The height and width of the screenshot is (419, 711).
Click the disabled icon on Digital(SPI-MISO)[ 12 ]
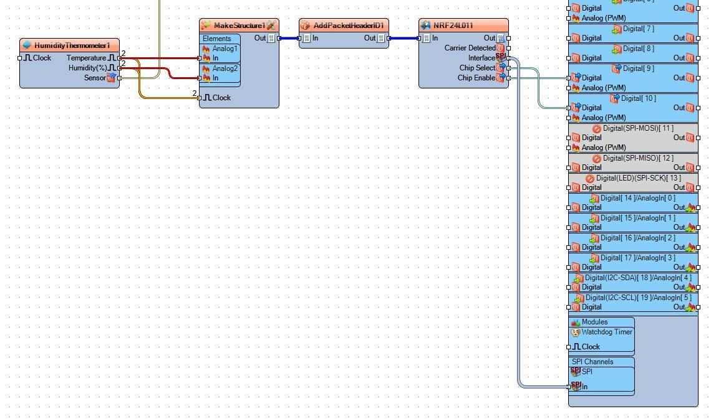[x=597, y=159]
